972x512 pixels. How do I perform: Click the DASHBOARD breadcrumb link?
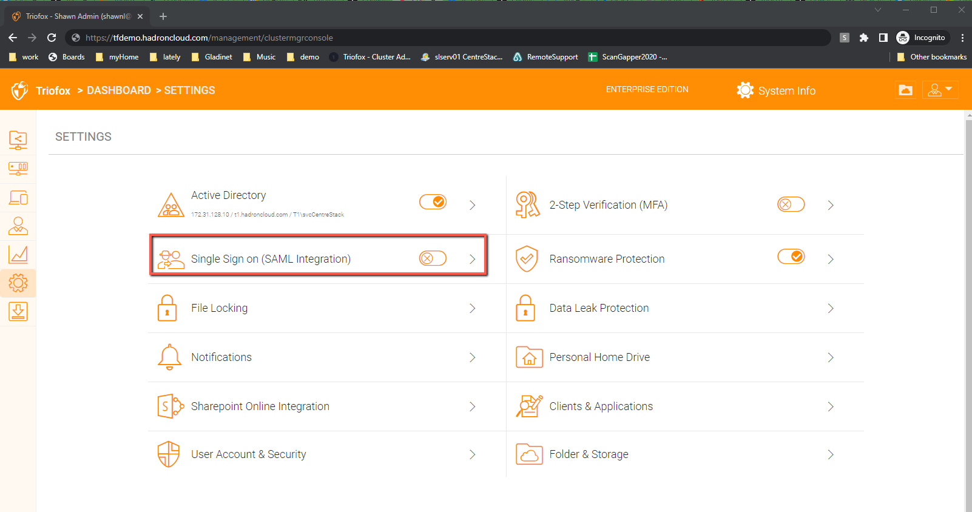[119, 90]
